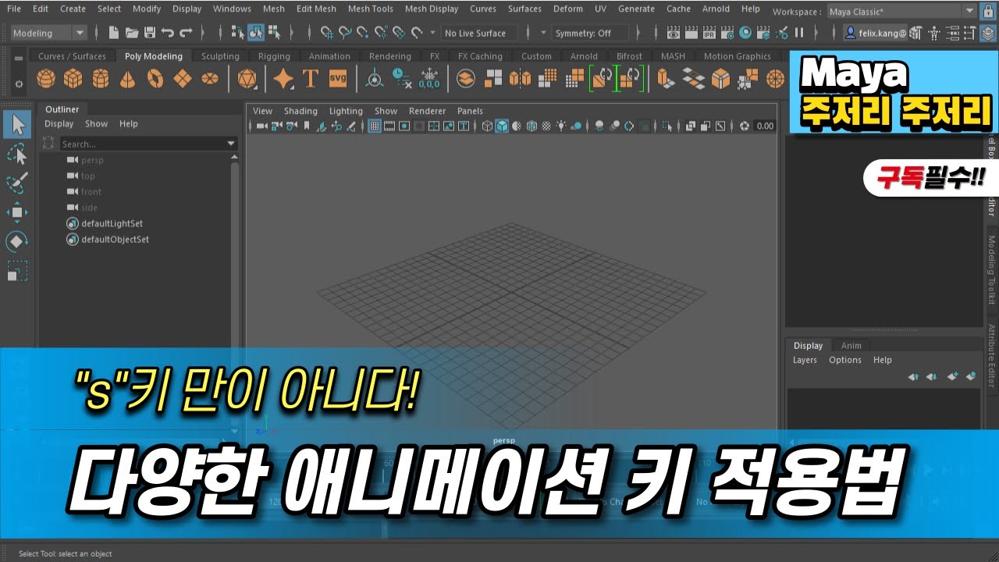Open the viewport Shading menu
Screen dimensions: 999x562
pyautogui.click(x=300, y=111)
